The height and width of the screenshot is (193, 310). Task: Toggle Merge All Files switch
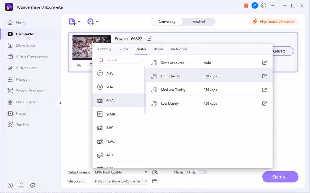pos(203,172)
